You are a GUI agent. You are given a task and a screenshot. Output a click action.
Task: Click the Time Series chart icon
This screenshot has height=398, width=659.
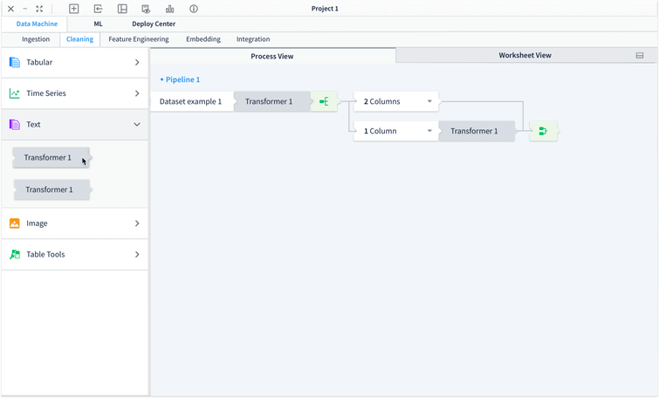[15, 93]
